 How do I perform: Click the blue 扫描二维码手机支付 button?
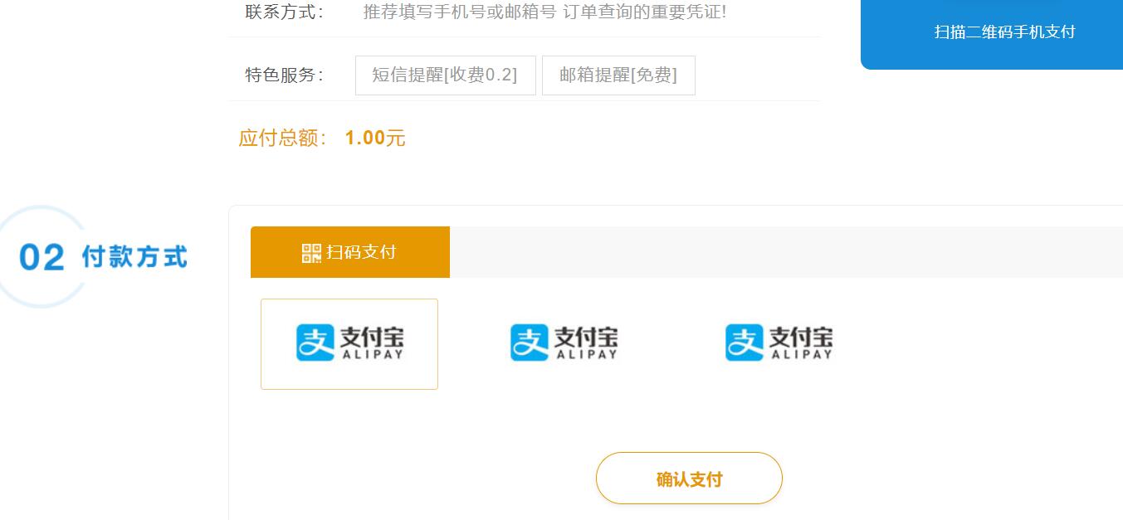1004,32
